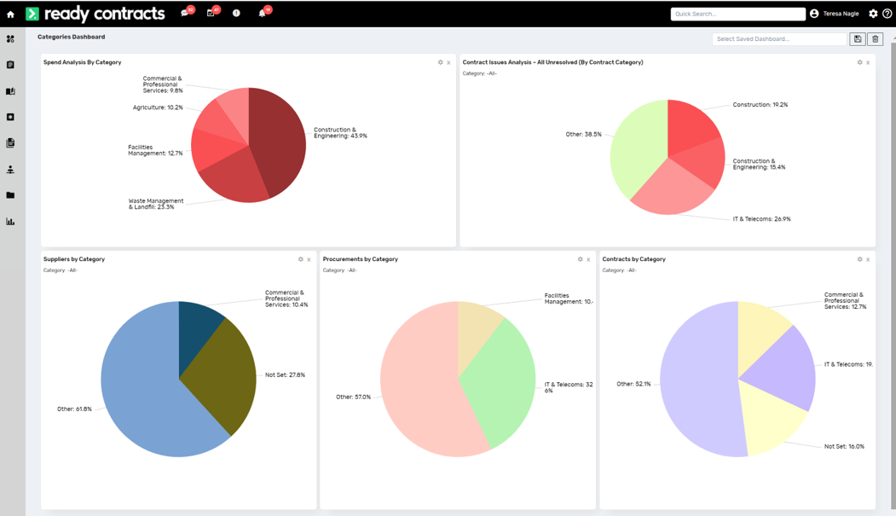Open the person-at-desk icon in sidebar
The height and width of the screenshot is (516, 896).
[10, 169]
